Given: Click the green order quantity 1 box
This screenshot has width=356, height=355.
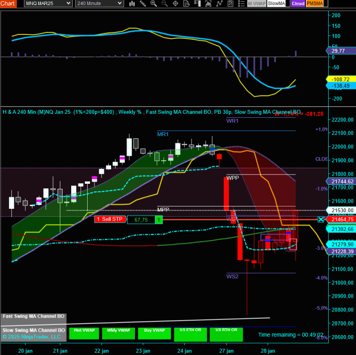Looking at the screenshot, I should [x=159, y=220].
